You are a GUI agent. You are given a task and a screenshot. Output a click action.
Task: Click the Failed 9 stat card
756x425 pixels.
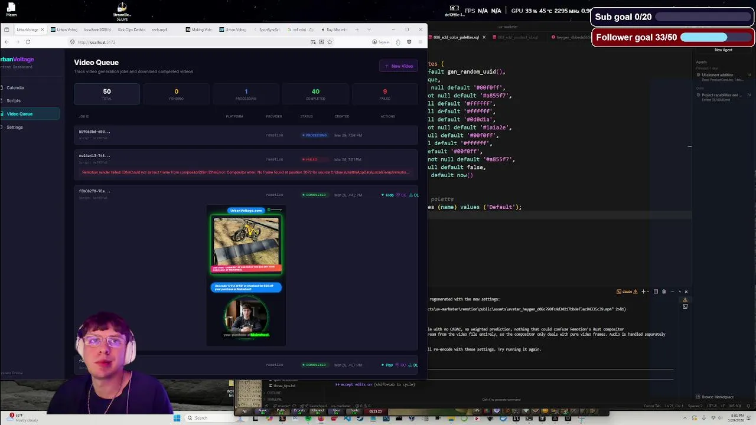coord(385,94)
